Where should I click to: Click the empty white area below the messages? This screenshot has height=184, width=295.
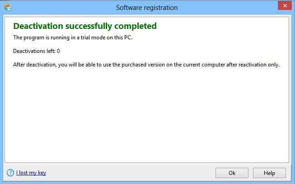coord(146,118)
